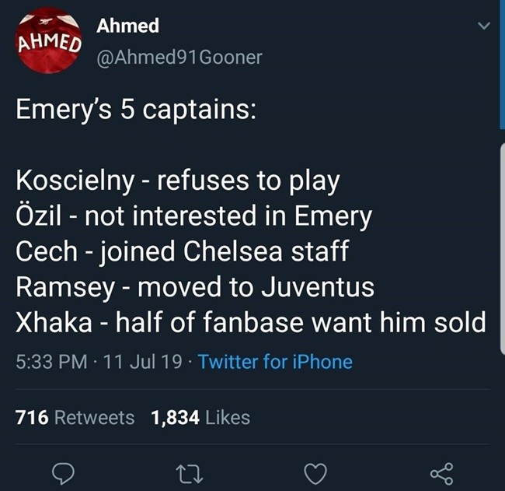505x491 pixels.
Task: Show the 1,834 Likes list
Action: pyautogui.click(x=200, y=418)
